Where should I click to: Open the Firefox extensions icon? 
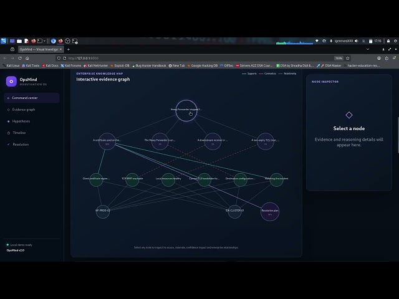pyautogui.click(x=387, y=58)
